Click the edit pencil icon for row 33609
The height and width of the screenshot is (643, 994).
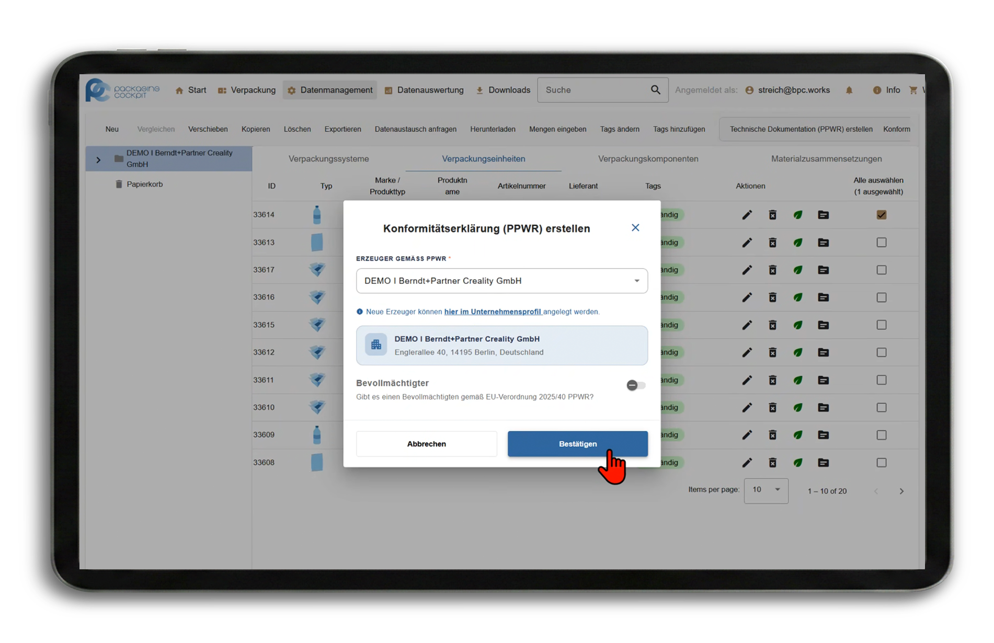click(x=747, y=435)
